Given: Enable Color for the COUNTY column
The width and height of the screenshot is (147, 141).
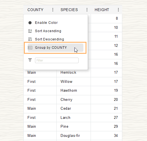Looking at the screenshot, I should (46, 23).
